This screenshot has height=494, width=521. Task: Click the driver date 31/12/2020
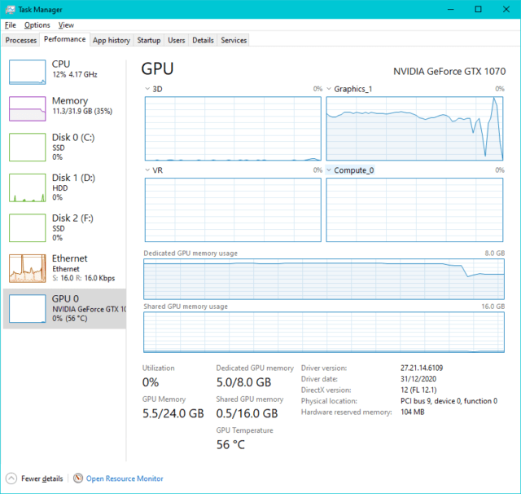tap(418, 379)
